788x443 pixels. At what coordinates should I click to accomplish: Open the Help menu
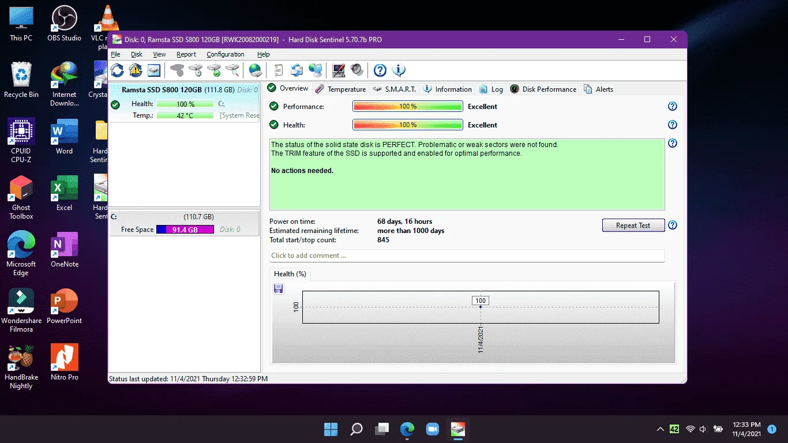click(263, 54)
